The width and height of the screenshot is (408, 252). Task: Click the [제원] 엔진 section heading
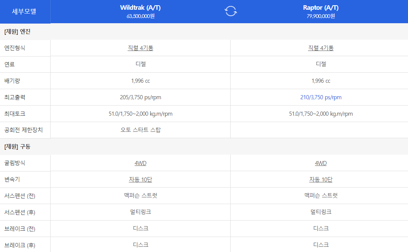[x=17, y=32]
